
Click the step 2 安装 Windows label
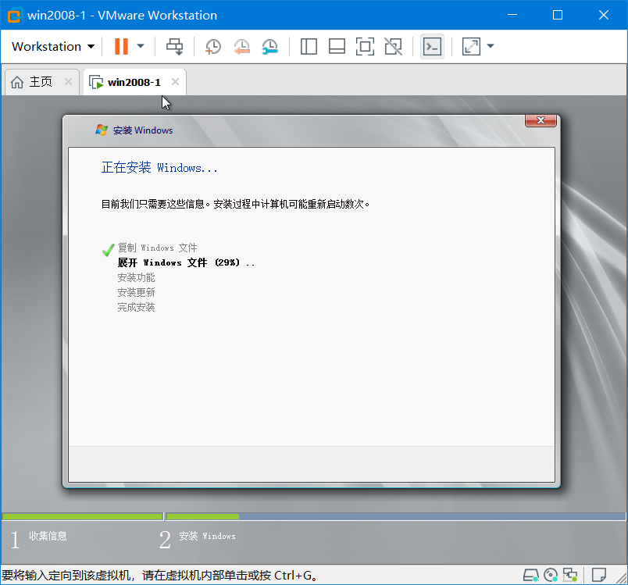point(207,536)
